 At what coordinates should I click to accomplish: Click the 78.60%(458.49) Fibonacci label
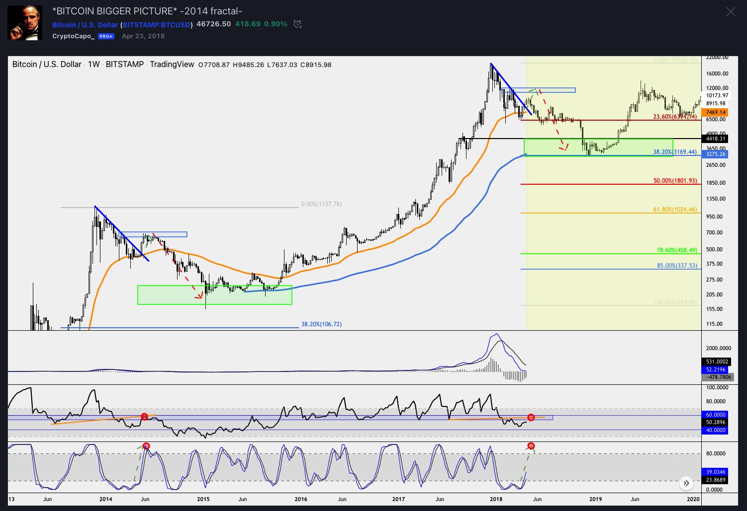(x=677, y=250)
